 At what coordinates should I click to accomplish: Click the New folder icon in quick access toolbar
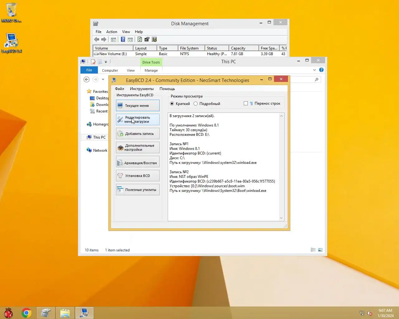coord(100,62)
